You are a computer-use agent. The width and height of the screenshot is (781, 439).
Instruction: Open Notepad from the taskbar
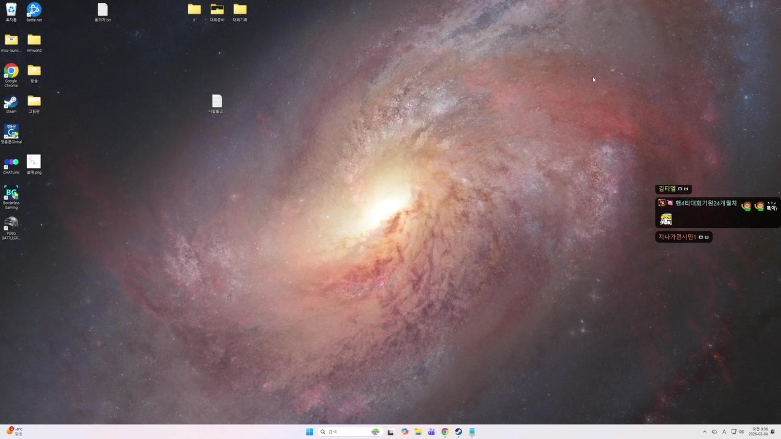tap(472, 432)
